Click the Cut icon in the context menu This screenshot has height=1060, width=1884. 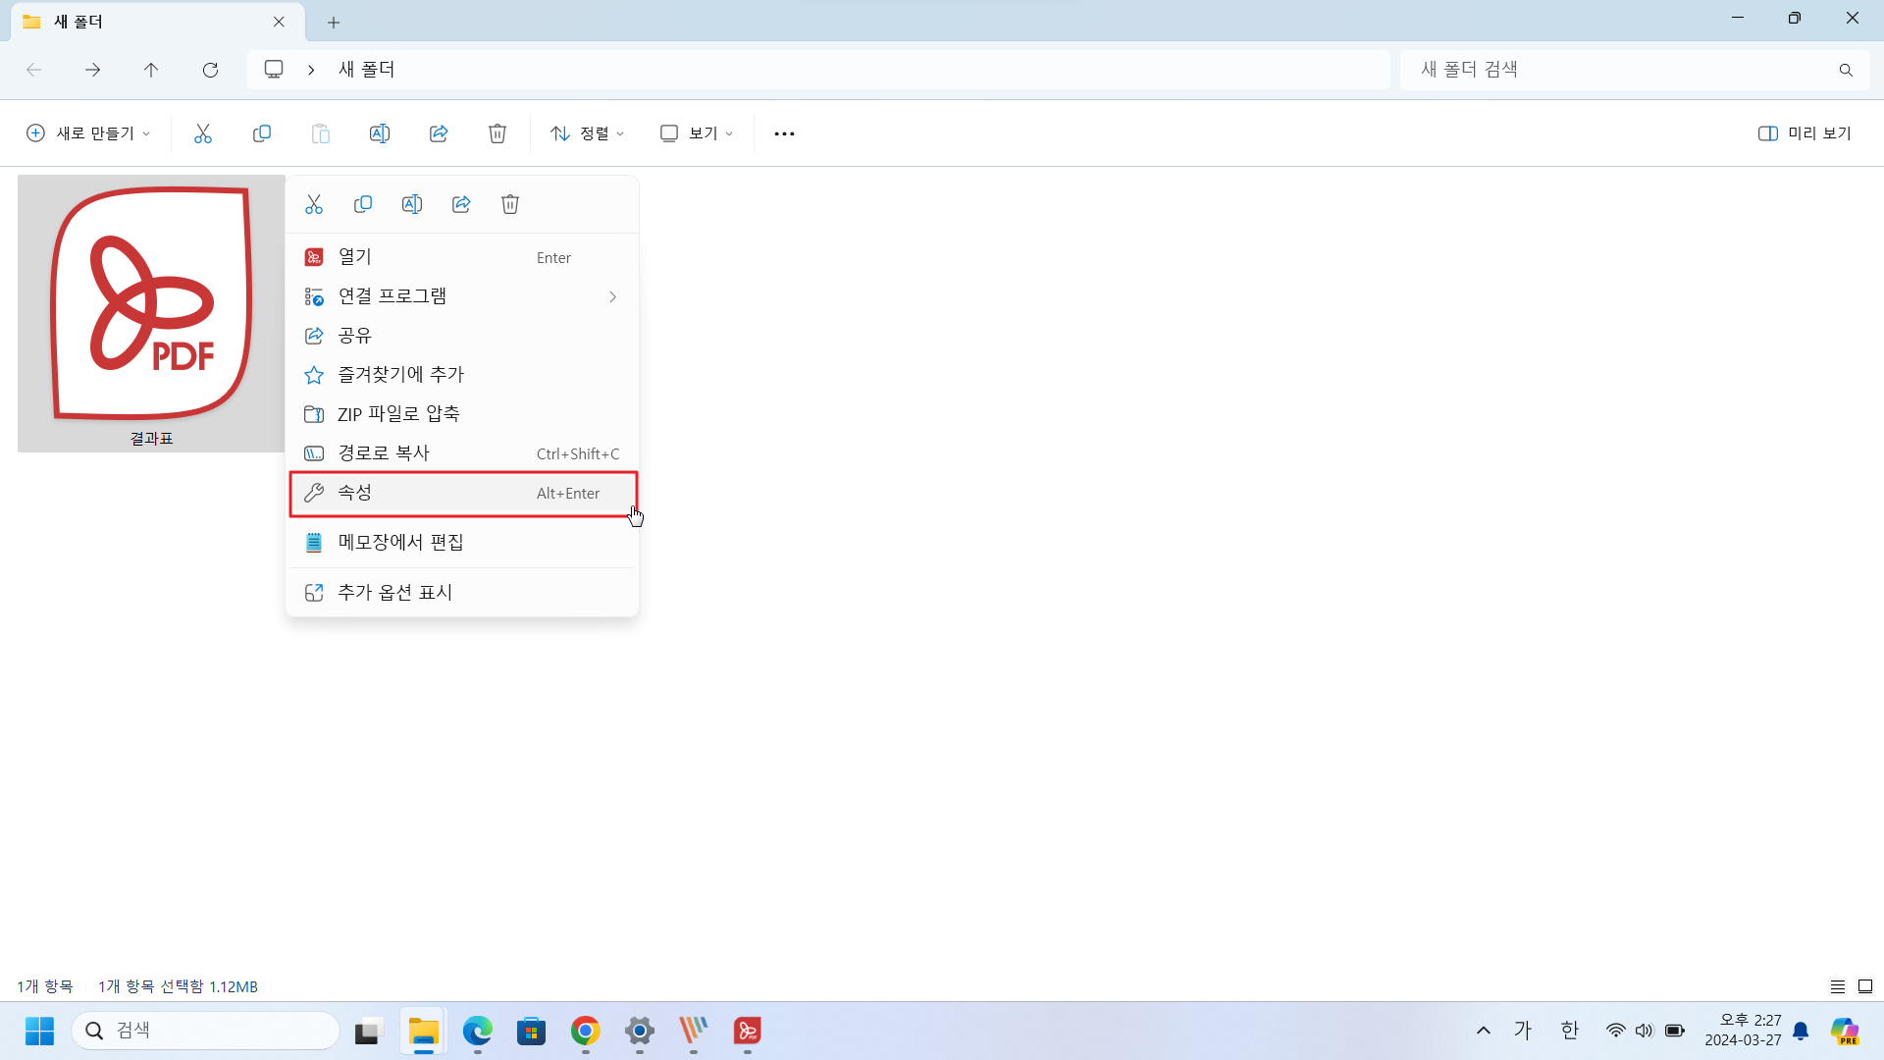pyautogui.click(x=314, y=204)
